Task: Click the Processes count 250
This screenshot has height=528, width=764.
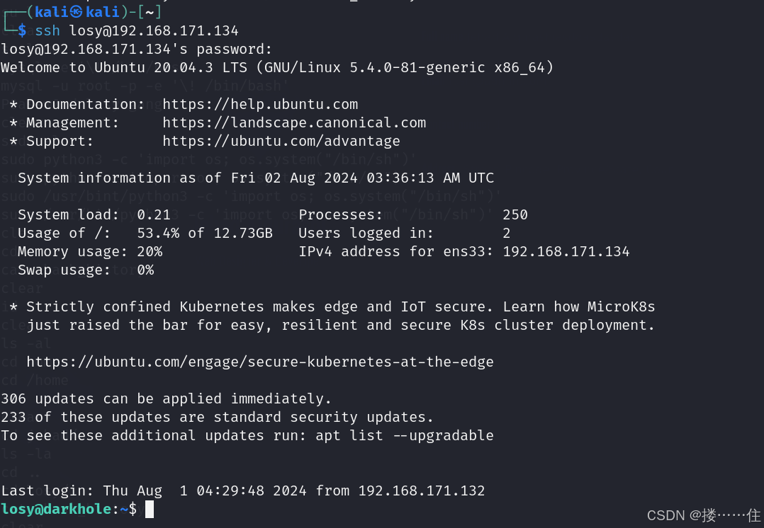Action: pos(515,214)
